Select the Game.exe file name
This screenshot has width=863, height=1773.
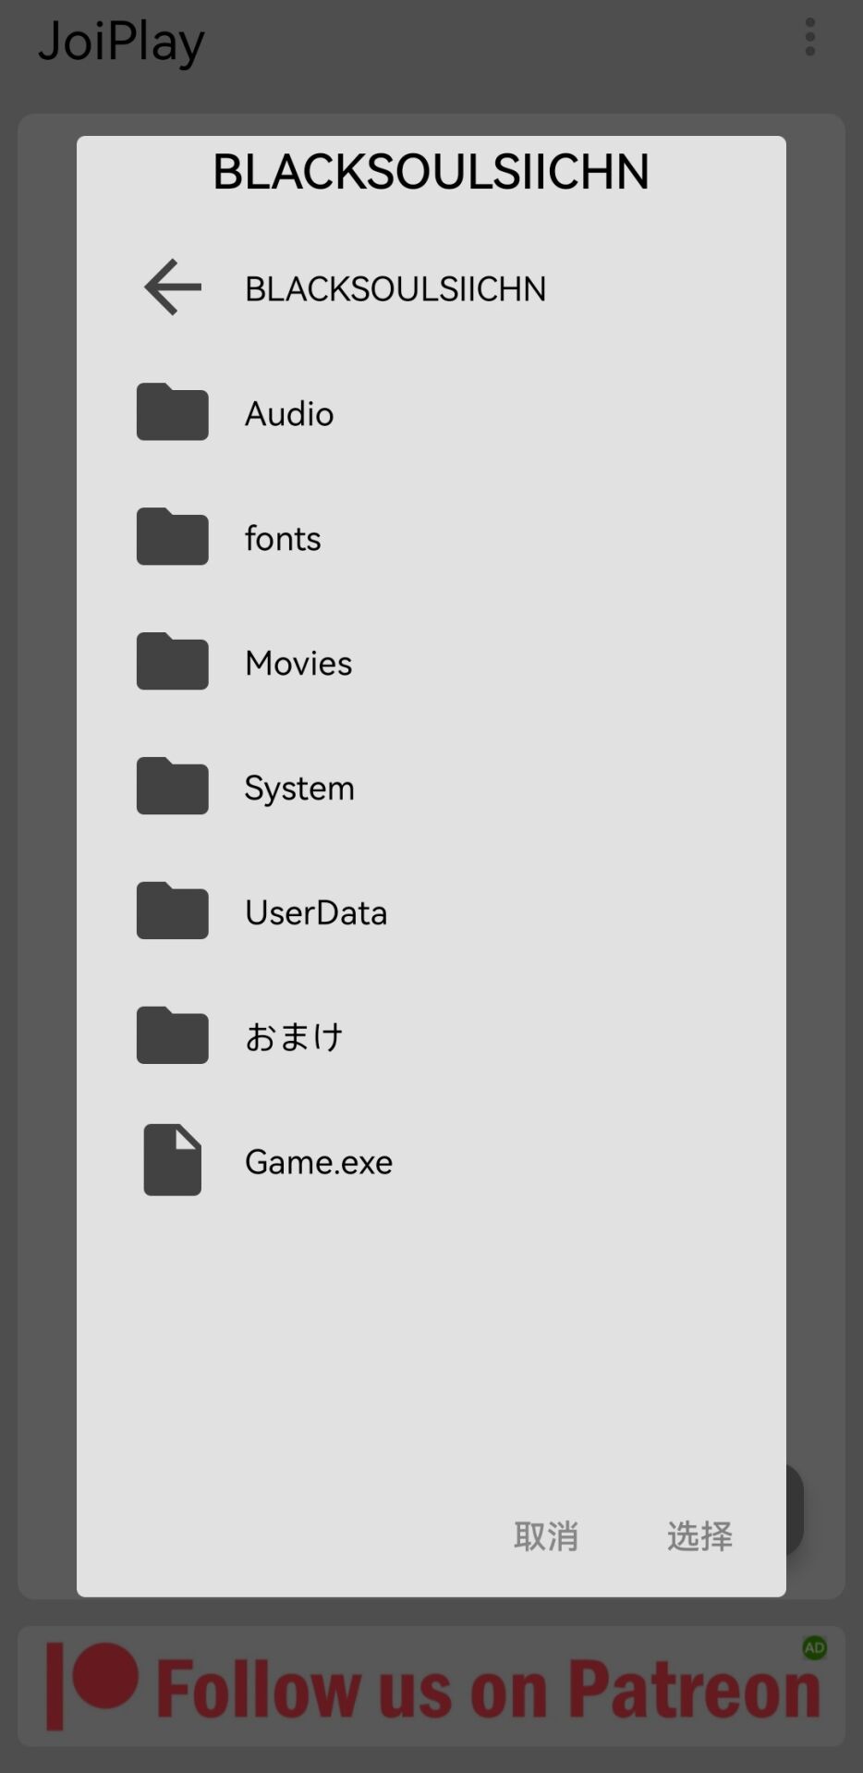319,1162
